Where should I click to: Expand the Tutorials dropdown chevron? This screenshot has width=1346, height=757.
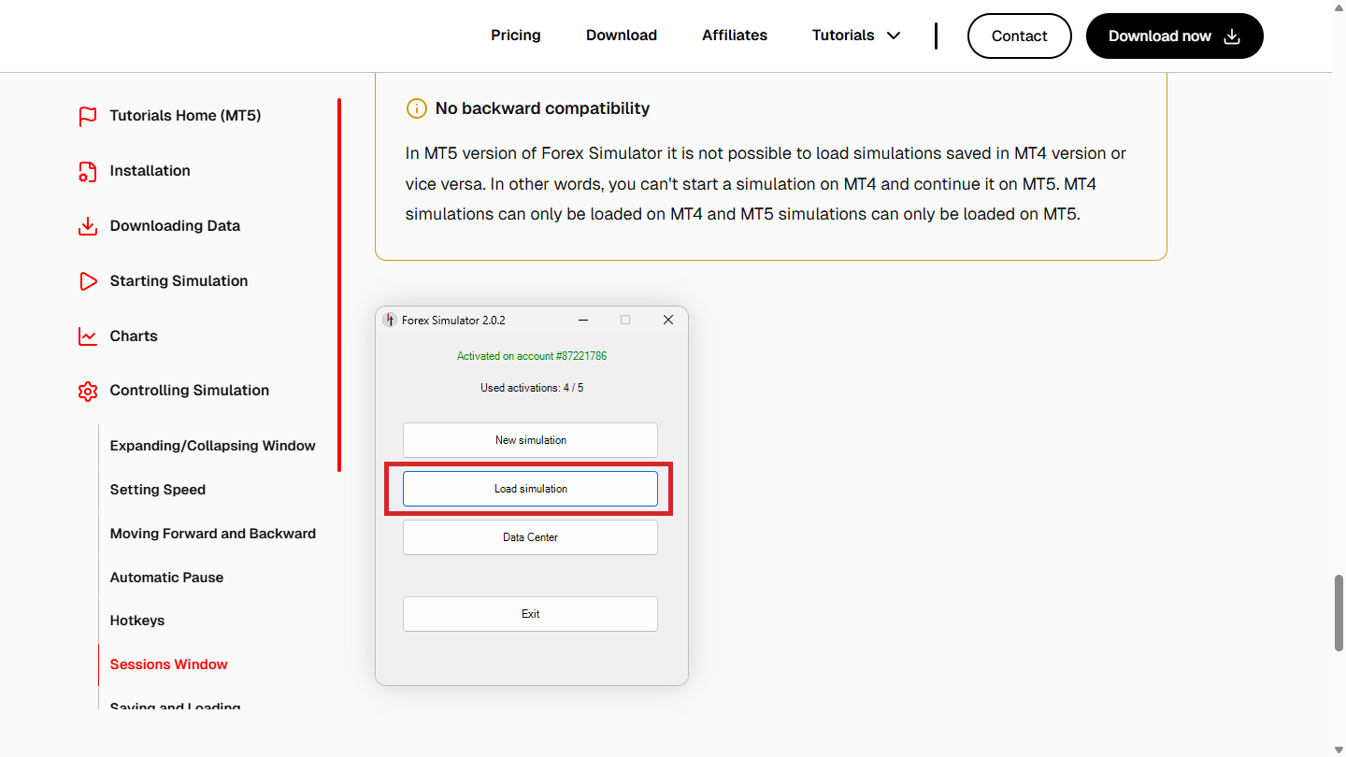click(x=894, y=36)
